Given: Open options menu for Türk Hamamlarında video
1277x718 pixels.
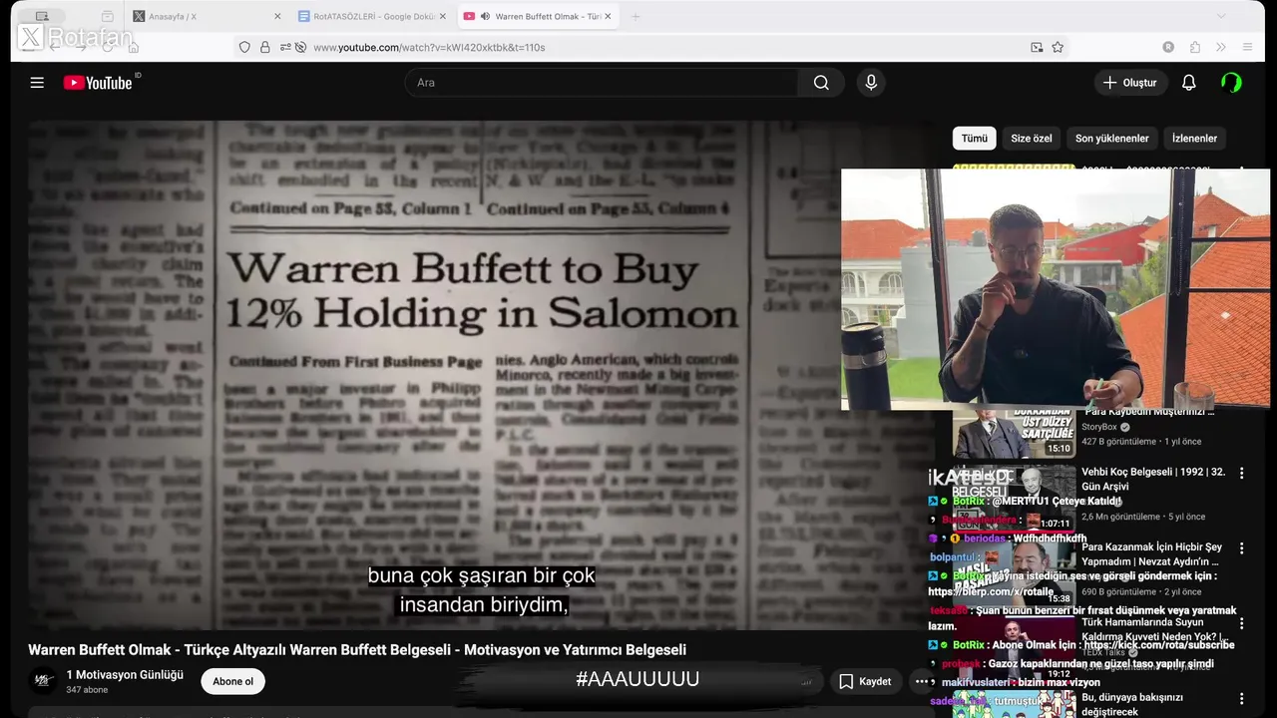Looking at the screenshot, I should tap(1242, 623).
